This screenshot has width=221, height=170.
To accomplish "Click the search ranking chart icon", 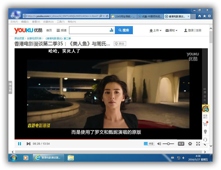I will [x=111, y=30].
